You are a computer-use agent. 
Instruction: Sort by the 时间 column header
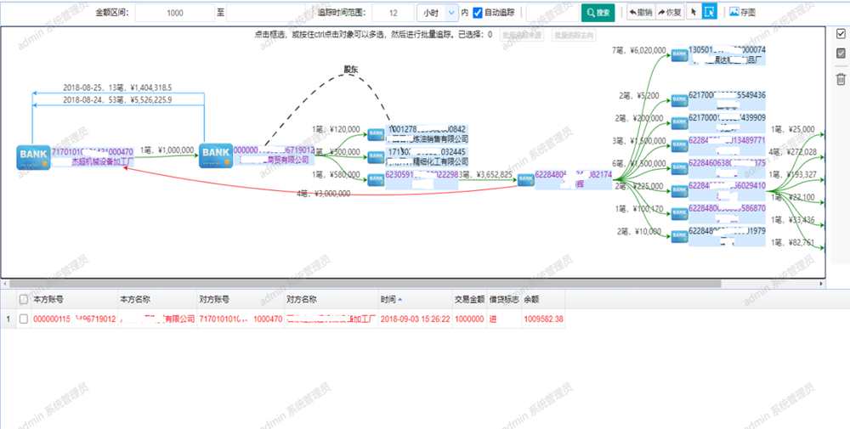coord(416,299)
